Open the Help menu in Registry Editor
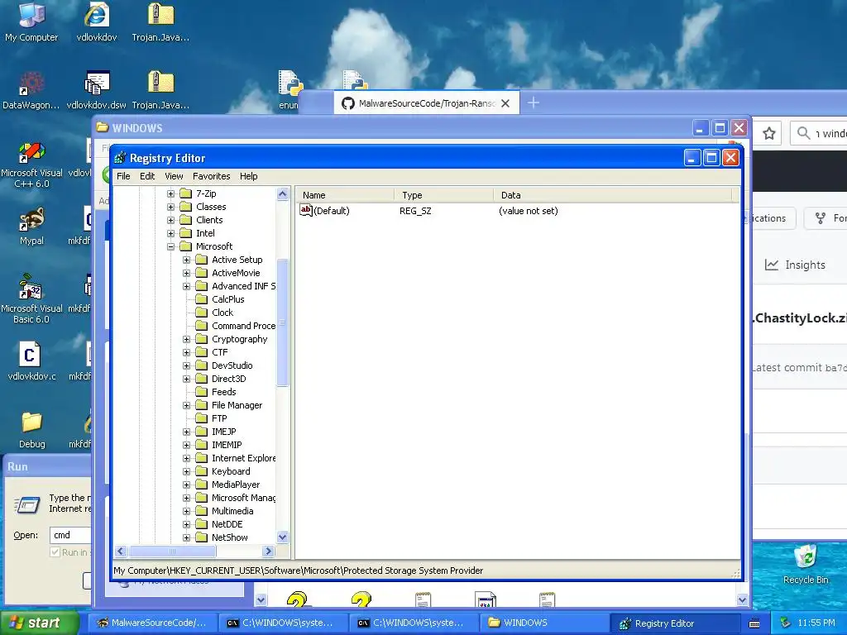Screen dimensions: 847x635 pyautogui.click(x=248, y=176)
